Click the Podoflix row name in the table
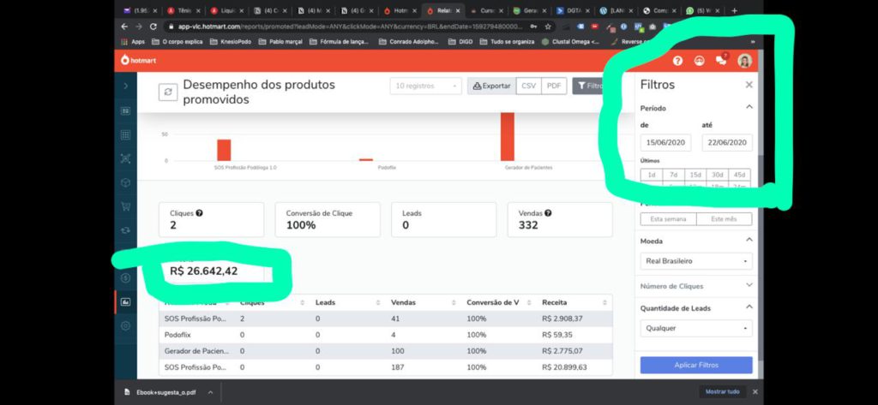The height and width of the screenshot is (405, 878). tap(178, 335)
